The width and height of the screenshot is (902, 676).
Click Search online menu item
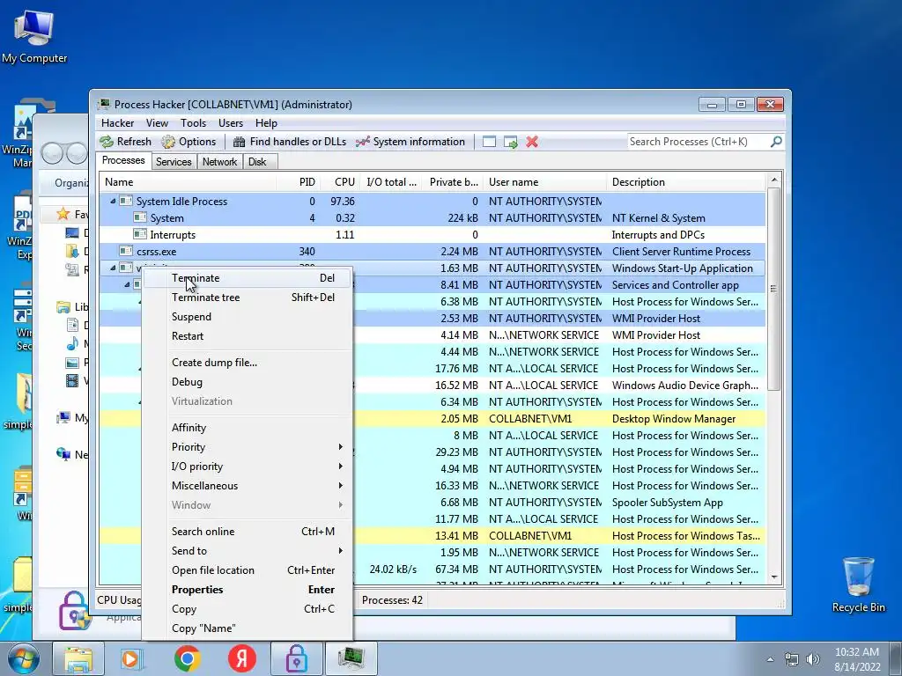248,531
